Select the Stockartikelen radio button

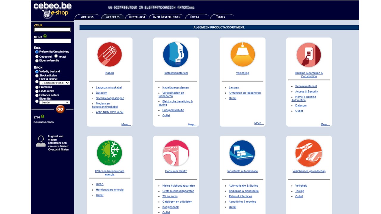pyautogui.click(x=37, y=76)
